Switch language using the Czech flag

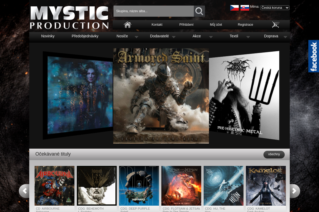tap(234, 8)
